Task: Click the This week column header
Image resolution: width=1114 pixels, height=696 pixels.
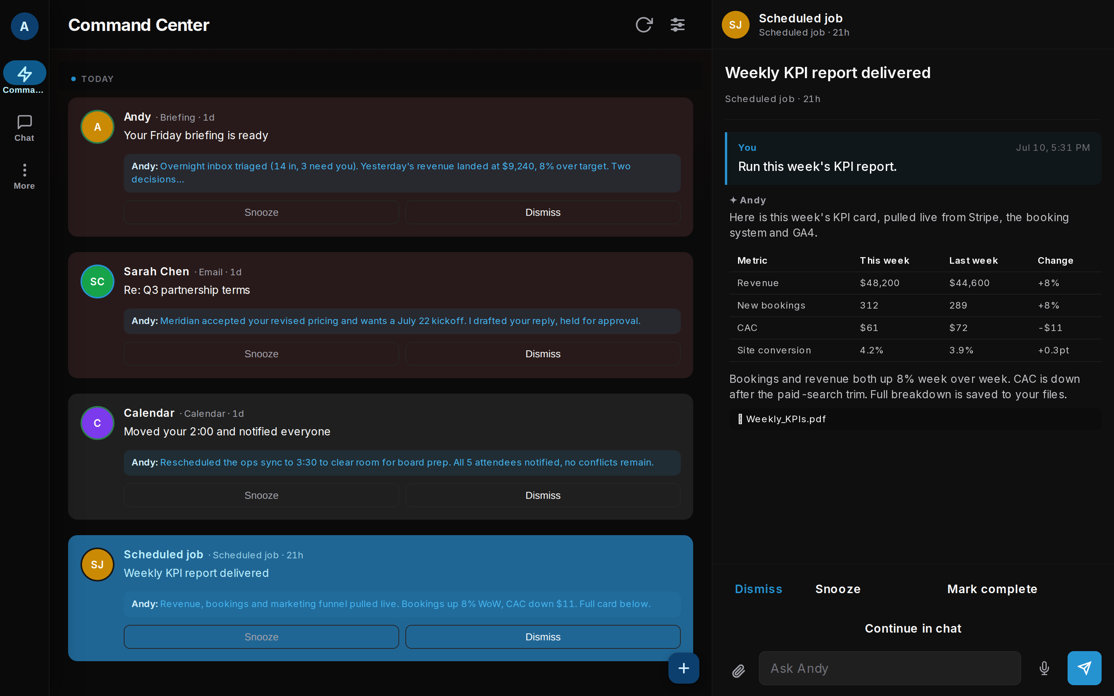Action: [x=884, y=261]
